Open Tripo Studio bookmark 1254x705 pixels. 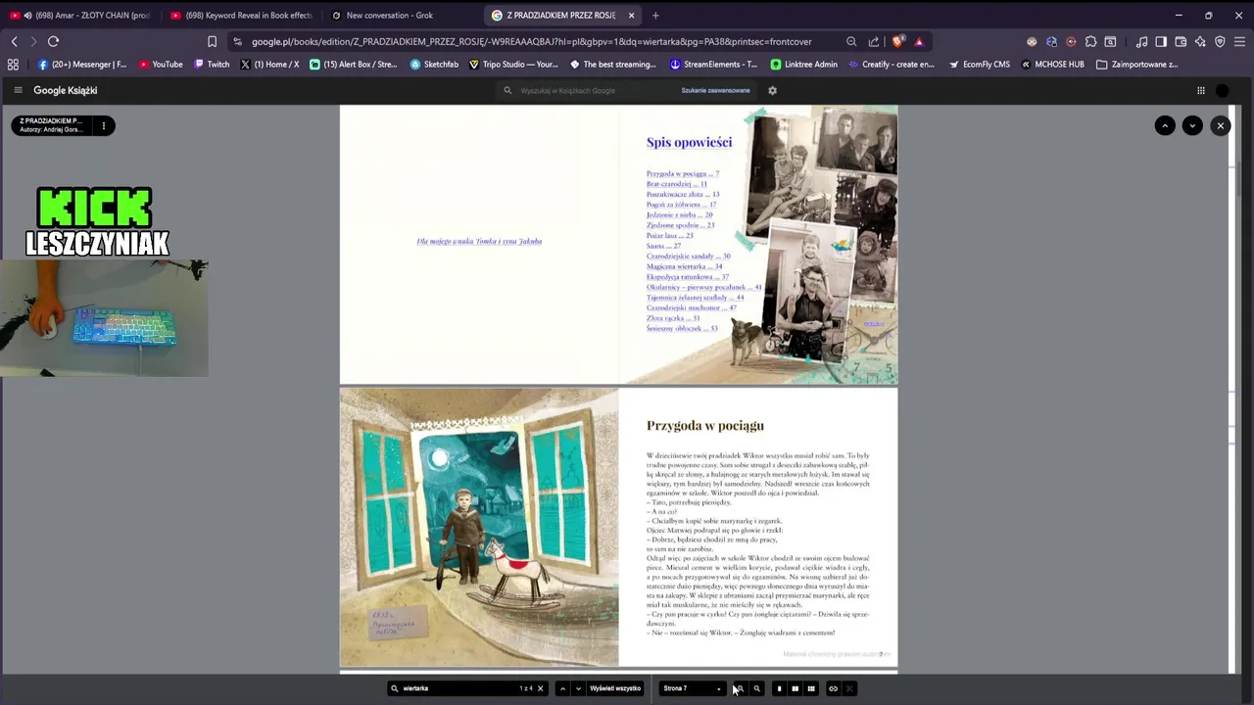click(x=513, y=64)
